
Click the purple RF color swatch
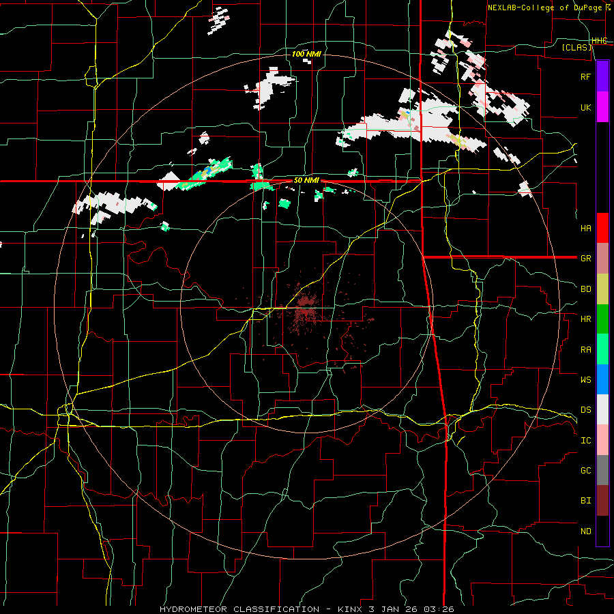pos(602,76)
